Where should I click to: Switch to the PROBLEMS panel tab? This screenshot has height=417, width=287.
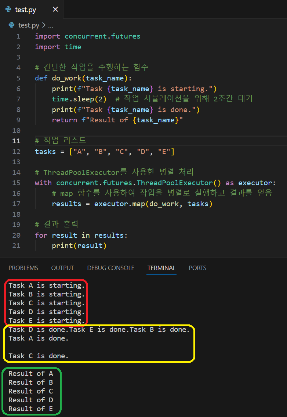pos(23,268)
